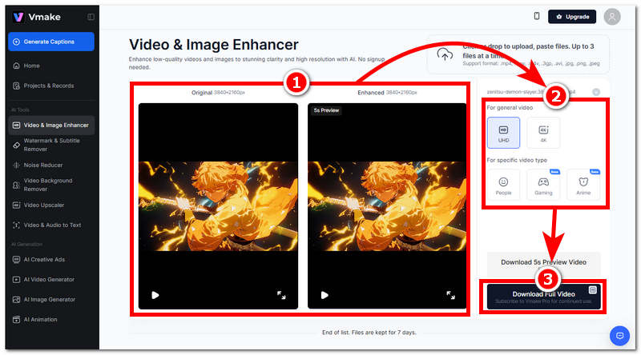Viewport: 641px width, 355px height.
Task: Click the Home icon in sidebar
Action: coord(16,66)
